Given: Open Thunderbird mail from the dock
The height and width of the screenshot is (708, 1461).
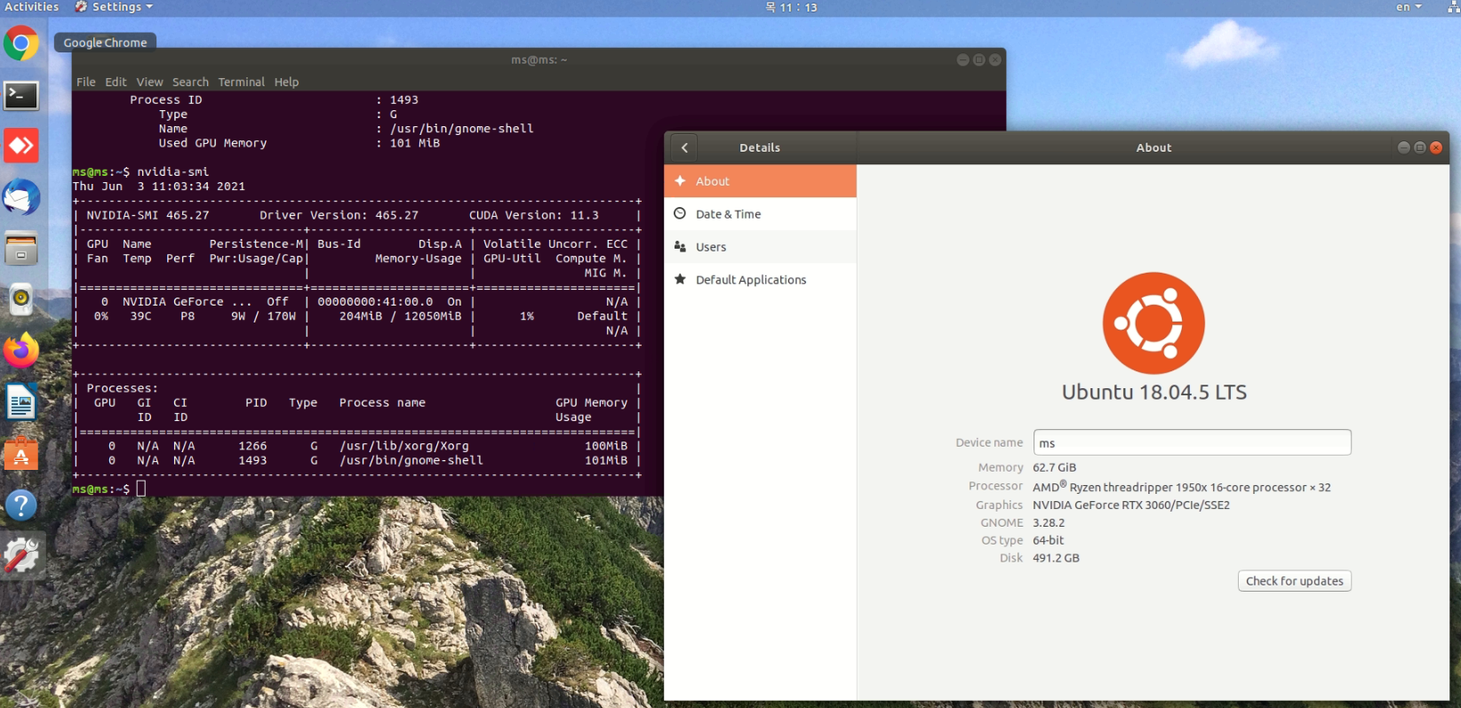Looking at the screenshot, I should pyautogui.click(x=21, y=197).
